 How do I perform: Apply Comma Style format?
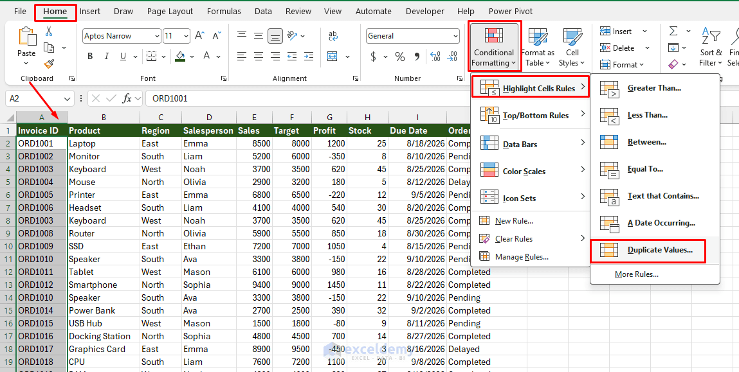pyautogui.click(x=417, y=57)
